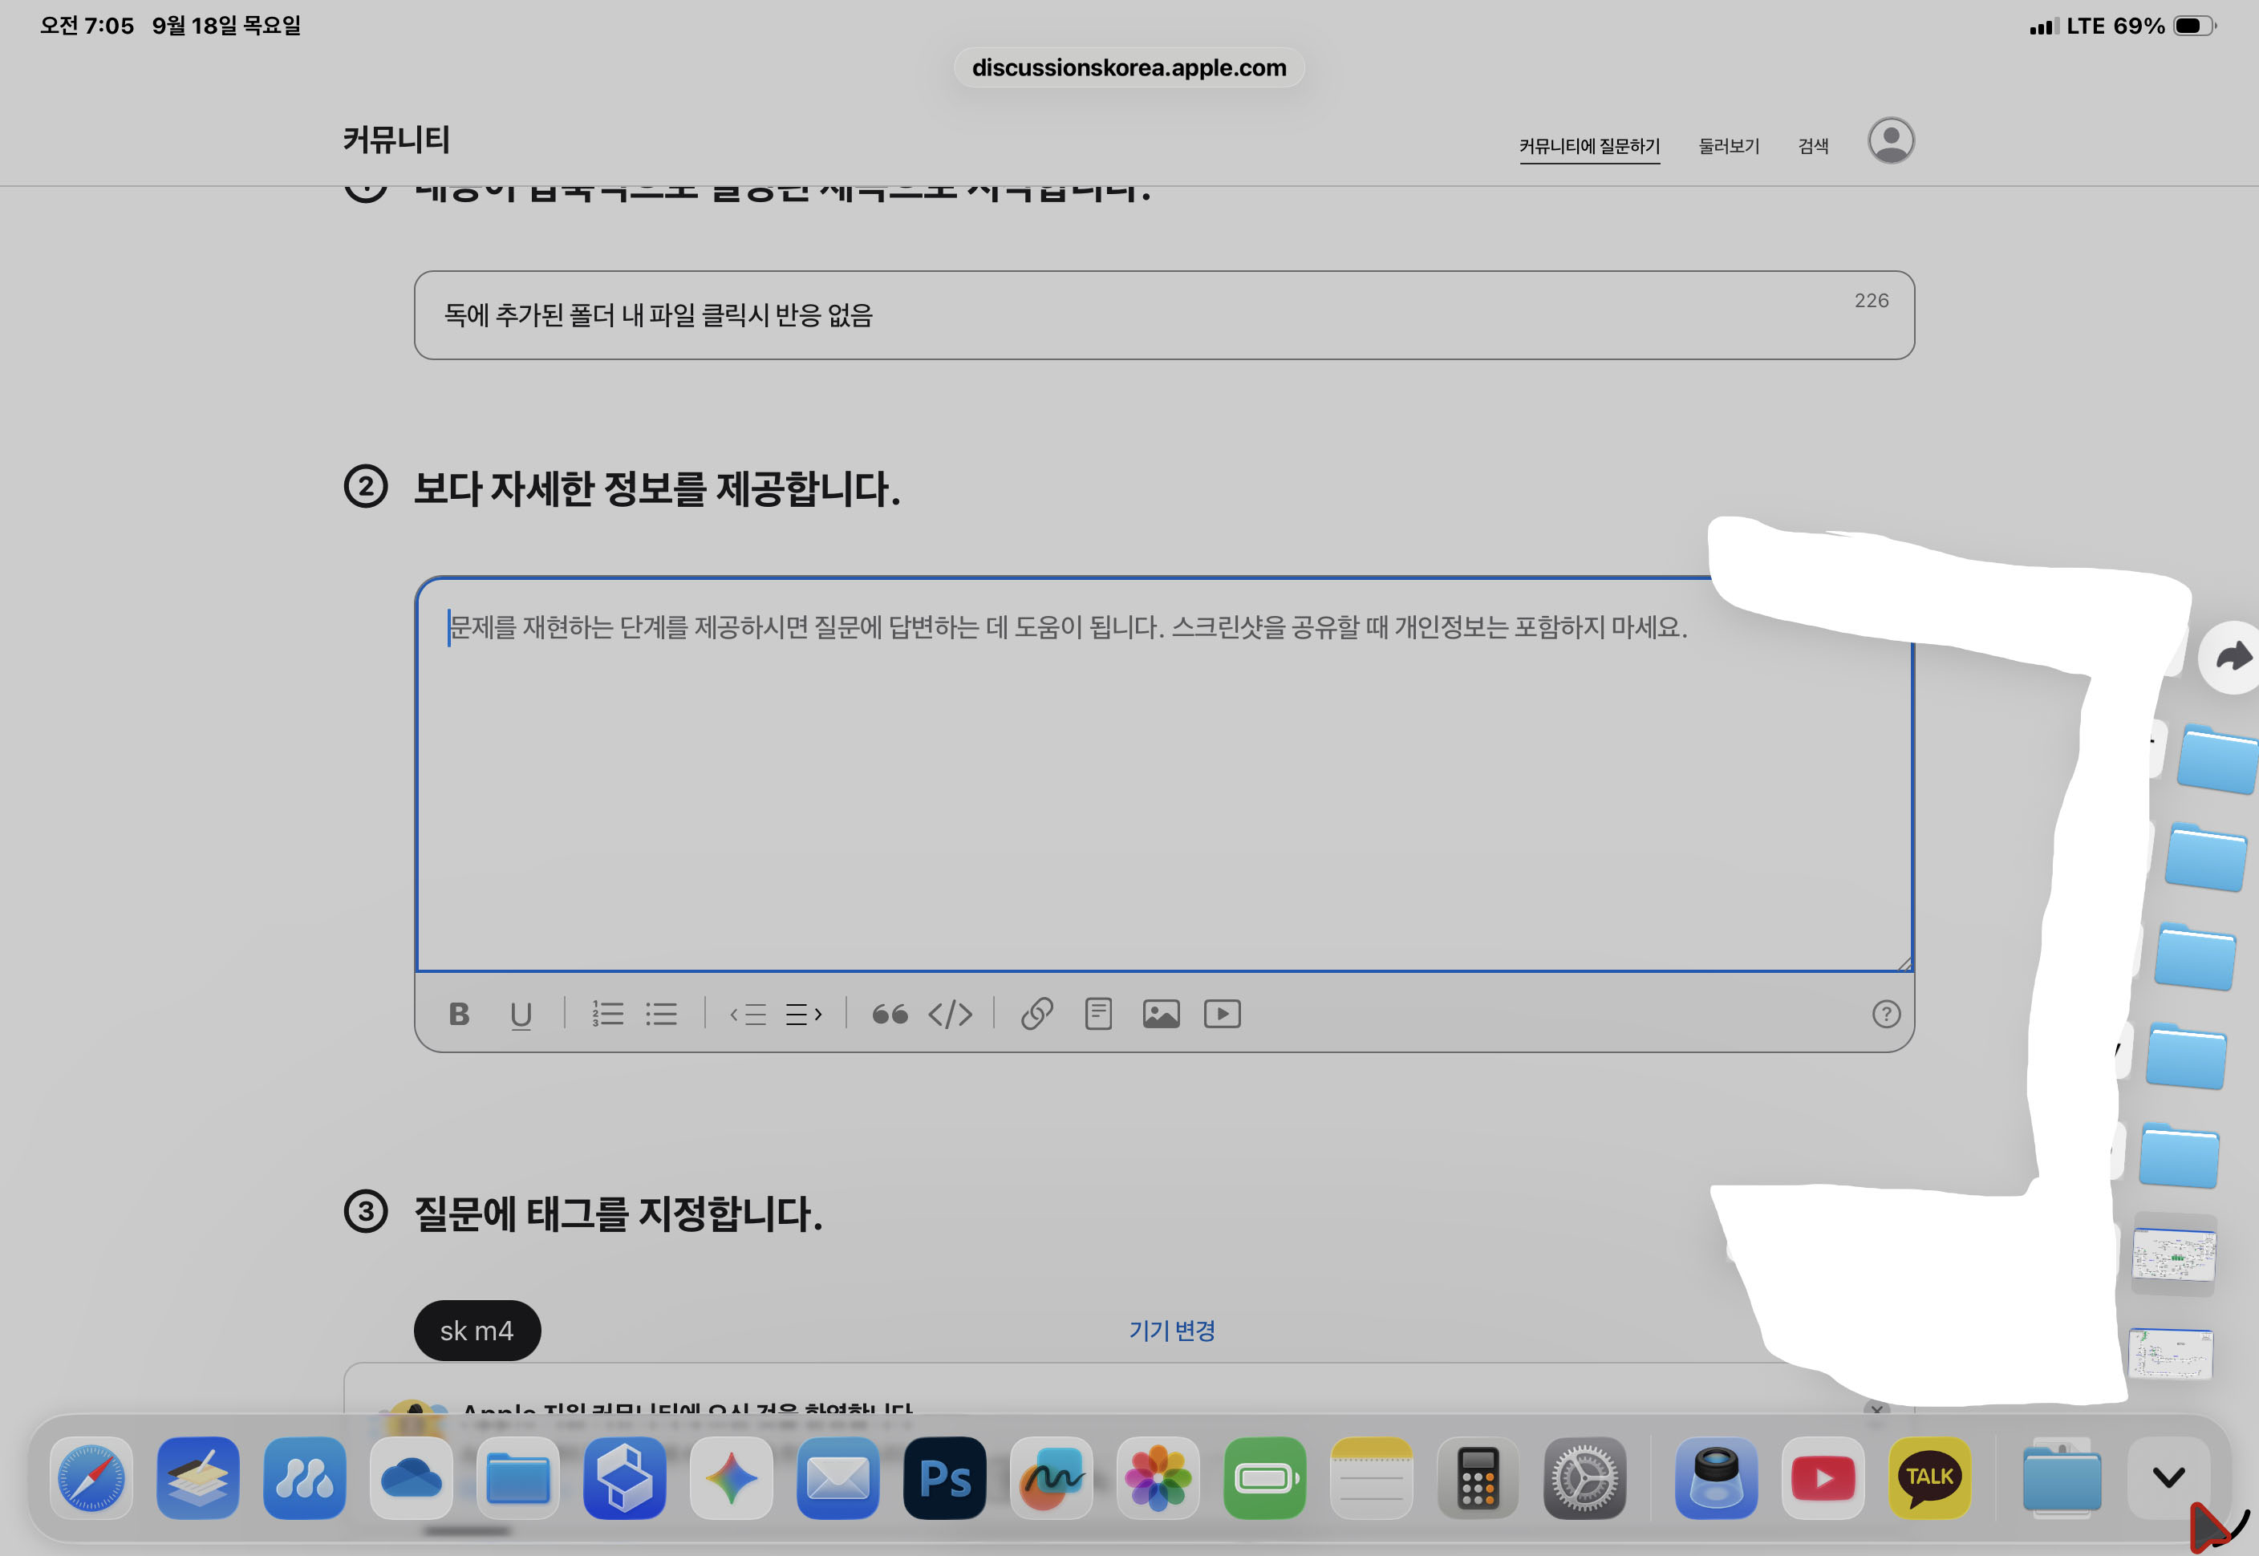Expand the dock chevron at right end
This screenshot has width=2259, height=1556.
(x=2168, y=1477)
